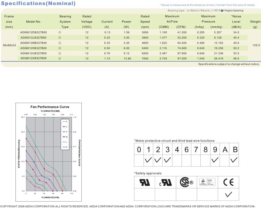This screenshot has height=211, width=261.
Task: Click the CFM airflow value 97.000
Action: [x=182, y=59]
